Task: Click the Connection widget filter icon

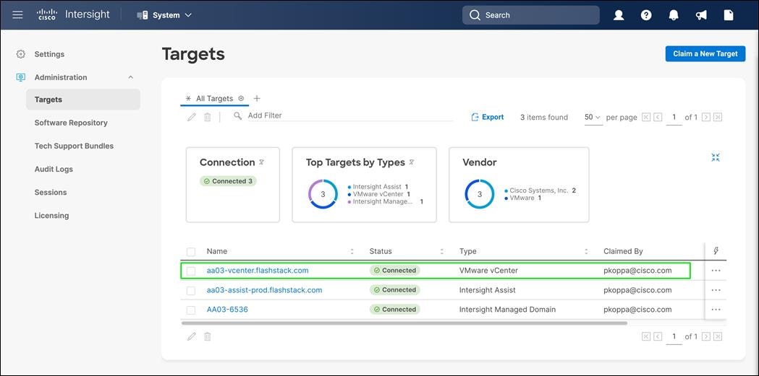Action: coord(261,162)
